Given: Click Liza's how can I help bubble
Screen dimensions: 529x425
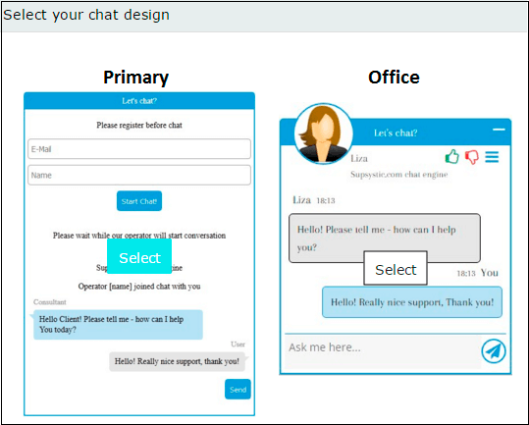Looking at the screenshot, I should point(385,239).
